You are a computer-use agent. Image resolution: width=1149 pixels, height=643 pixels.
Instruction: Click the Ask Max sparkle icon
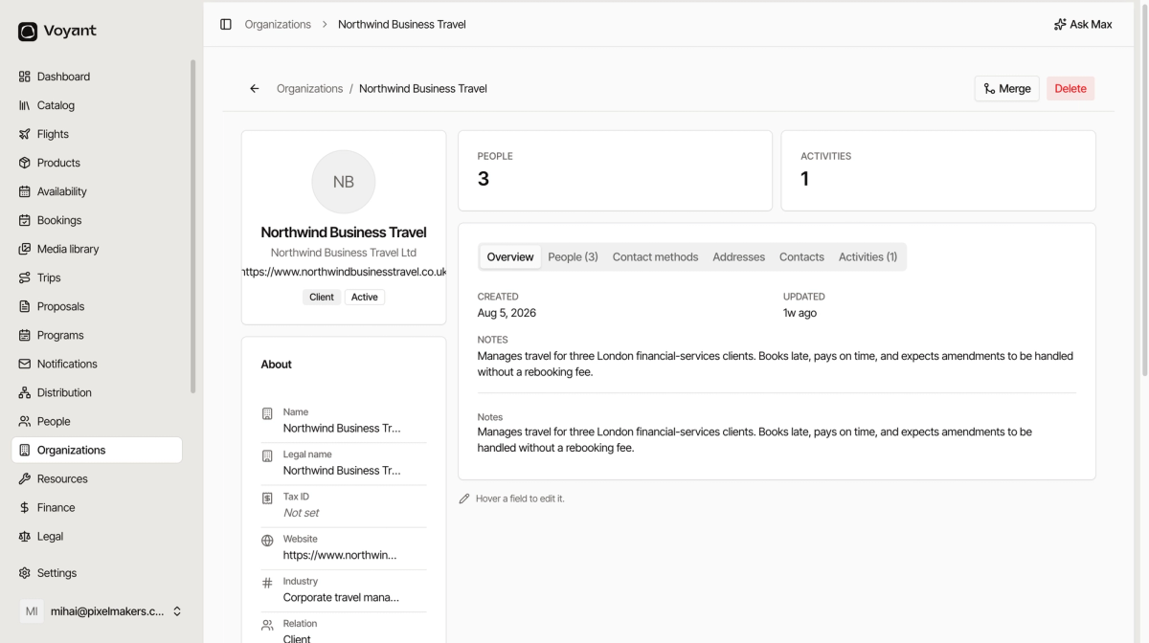pos(1060,24)
